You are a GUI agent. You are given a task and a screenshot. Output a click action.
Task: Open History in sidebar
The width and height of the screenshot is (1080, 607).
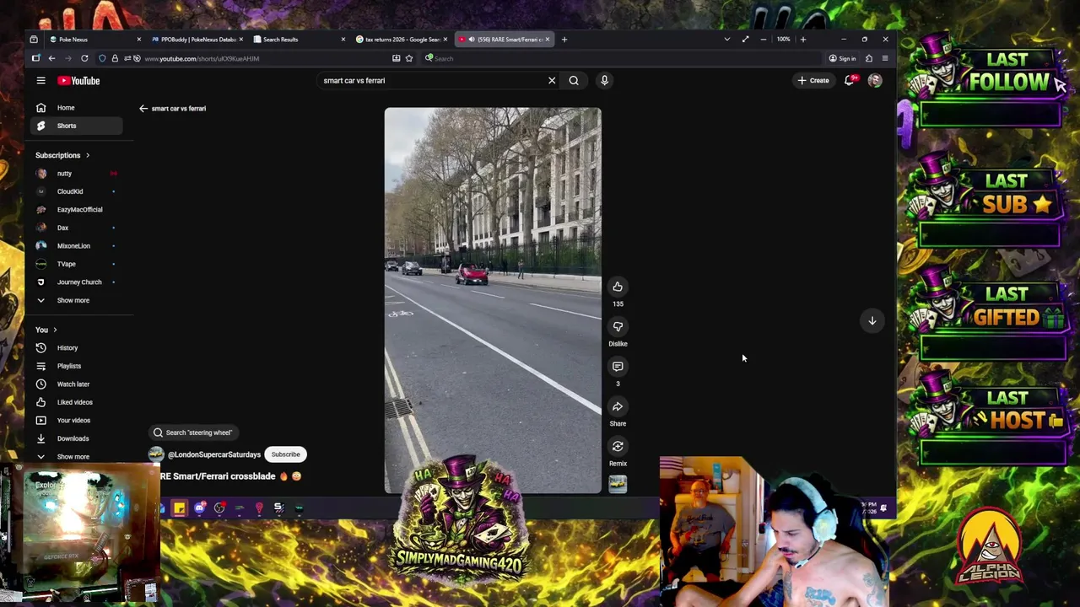tap(77, 348)
